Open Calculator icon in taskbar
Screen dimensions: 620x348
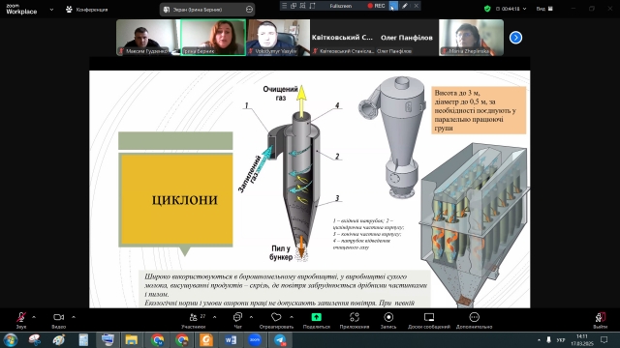[83, 340]
